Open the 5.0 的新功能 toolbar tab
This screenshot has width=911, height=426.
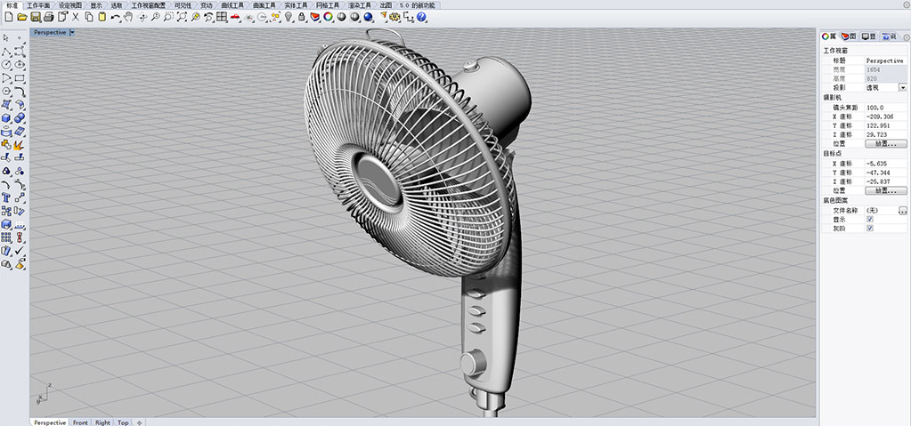[417, 4]
